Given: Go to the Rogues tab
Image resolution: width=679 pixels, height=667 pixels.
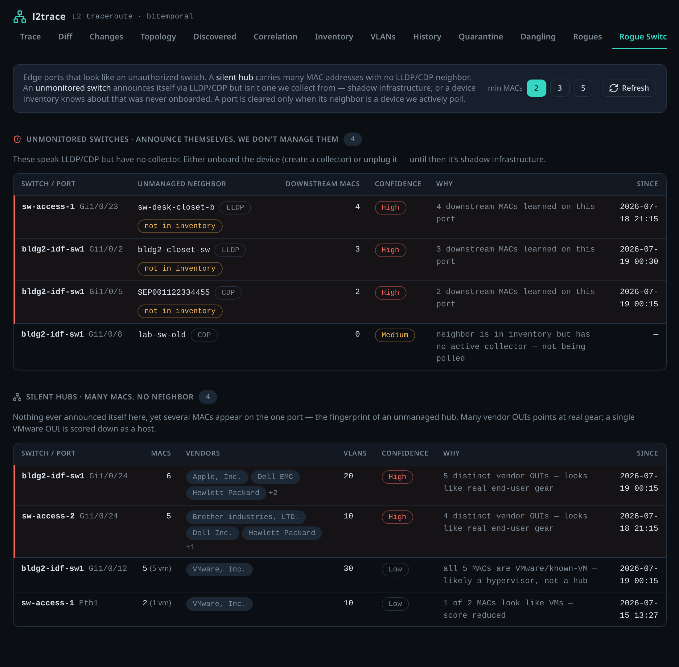Looking at the screenshot, I should point(587,37).
